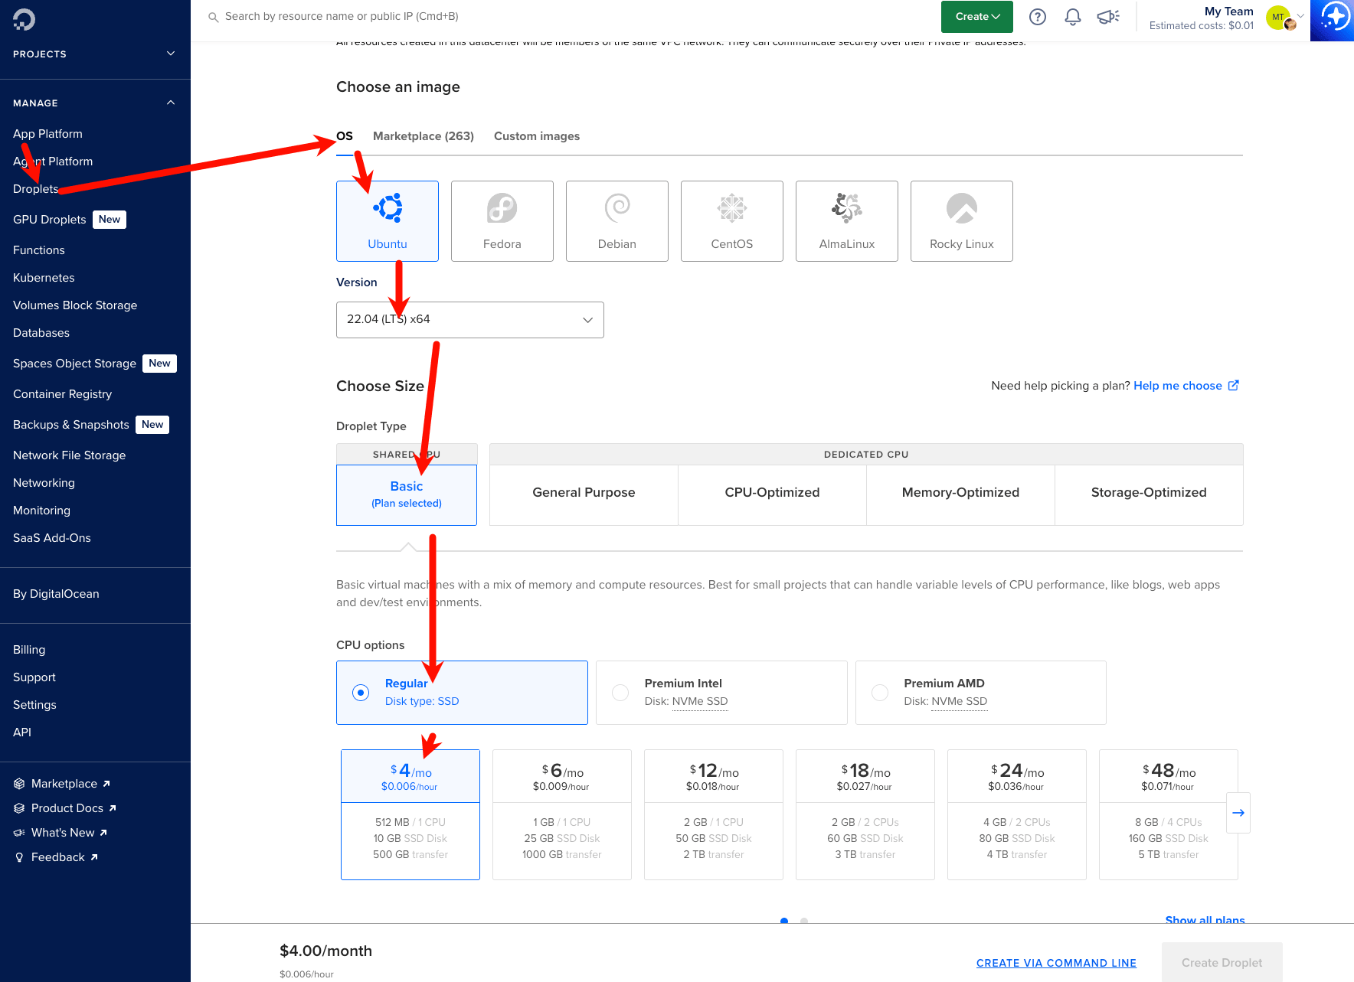Viewport: 1354px width, 982px height.
Task: Select the Premium AMD radio option
Action: coord(880,693)
